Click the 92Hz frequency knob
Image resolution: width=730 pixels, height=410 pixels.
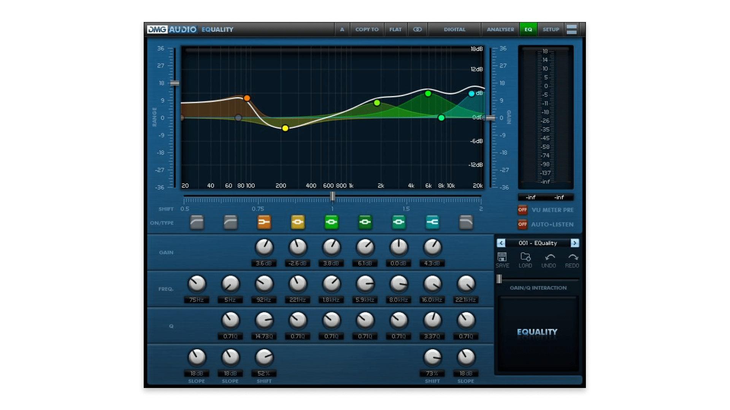[264, 284]
